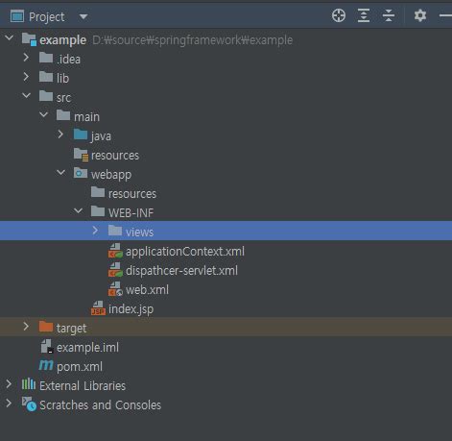The image size is (452, 441).
Task: Select the example project root name
Action: point(63,40)
